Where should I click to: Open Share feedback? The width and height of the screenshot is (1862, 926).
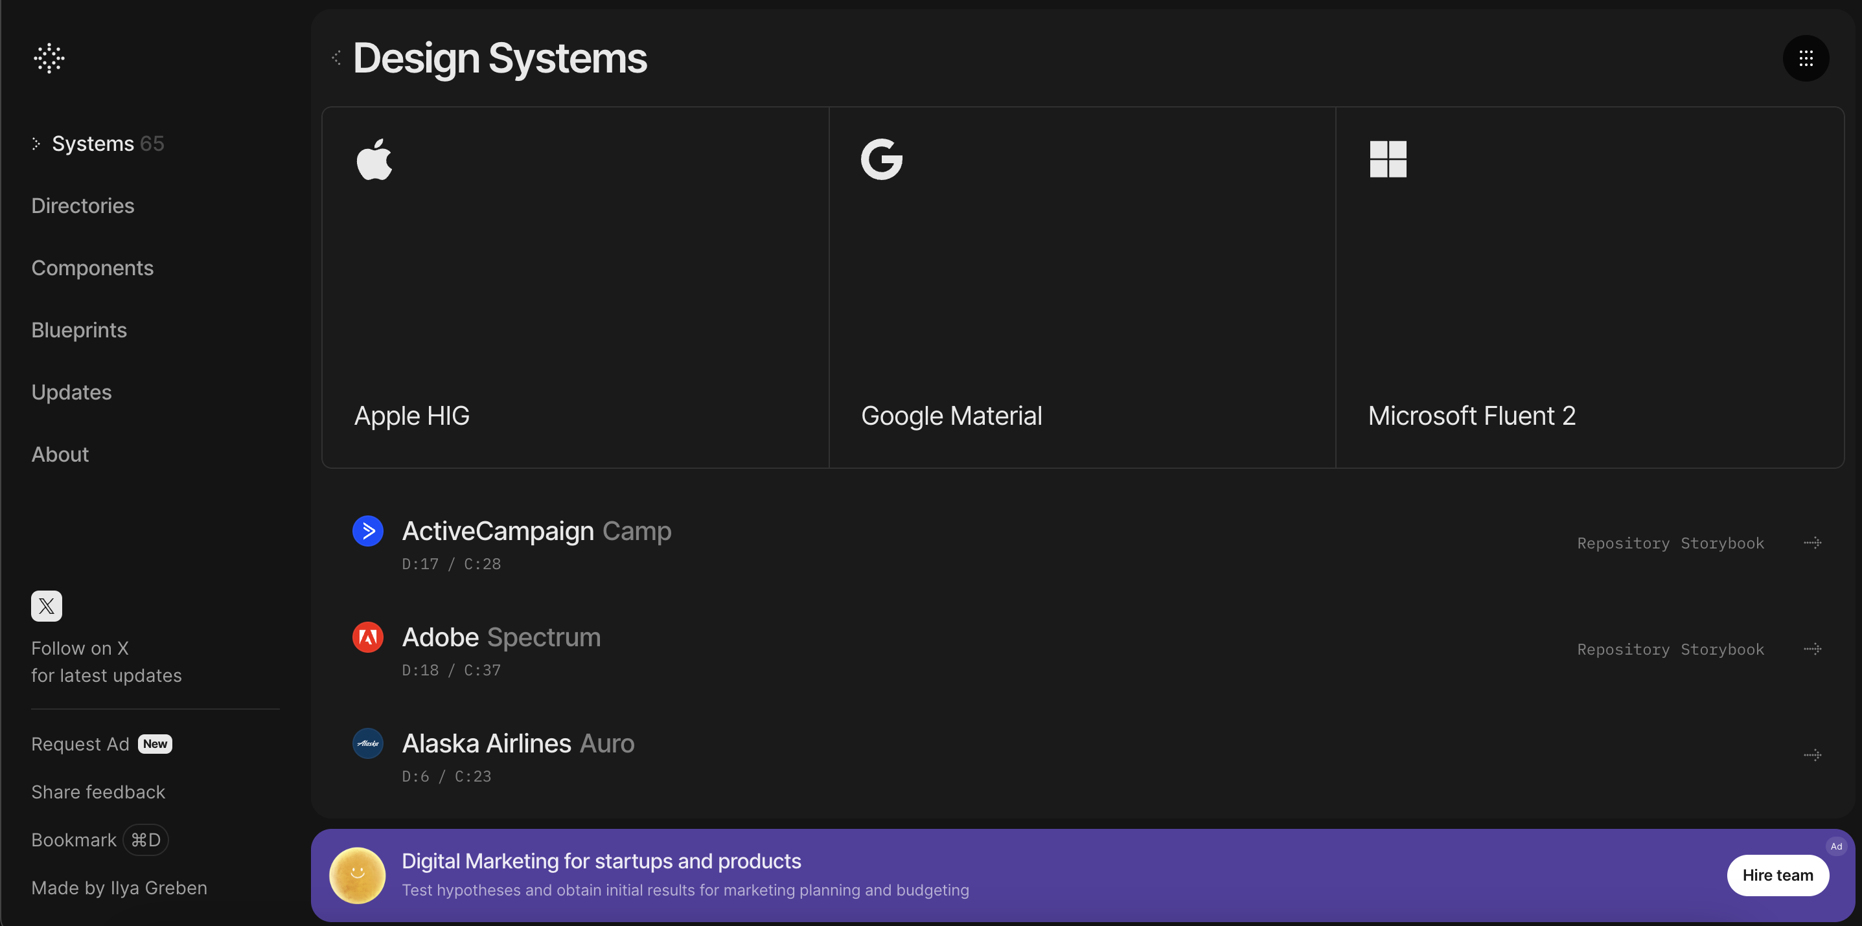click(x=98, y=792)
